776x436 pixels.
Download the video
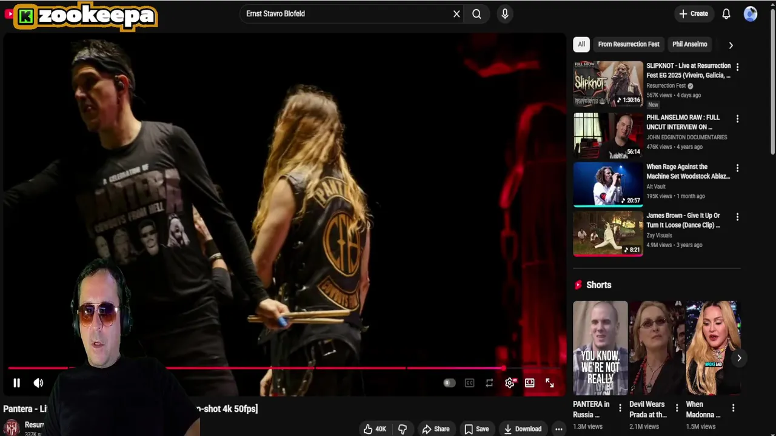click(523, 429)
